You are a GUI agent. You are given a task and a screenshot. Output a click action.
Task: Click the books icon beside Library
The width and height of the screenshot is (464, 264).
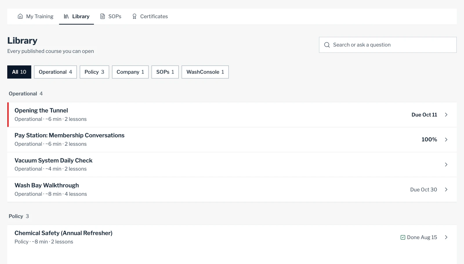click(x=66, y=16)
